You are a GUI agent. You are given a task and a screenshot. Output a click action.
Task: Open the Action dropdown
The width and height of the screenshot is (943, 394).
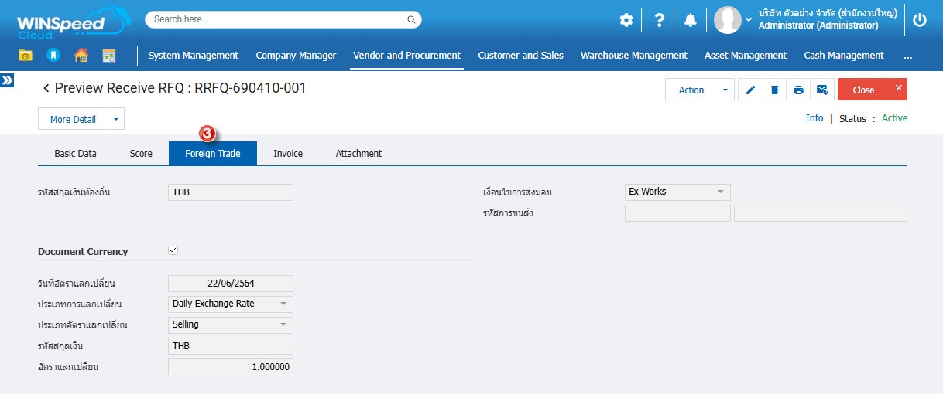(699, 90)
